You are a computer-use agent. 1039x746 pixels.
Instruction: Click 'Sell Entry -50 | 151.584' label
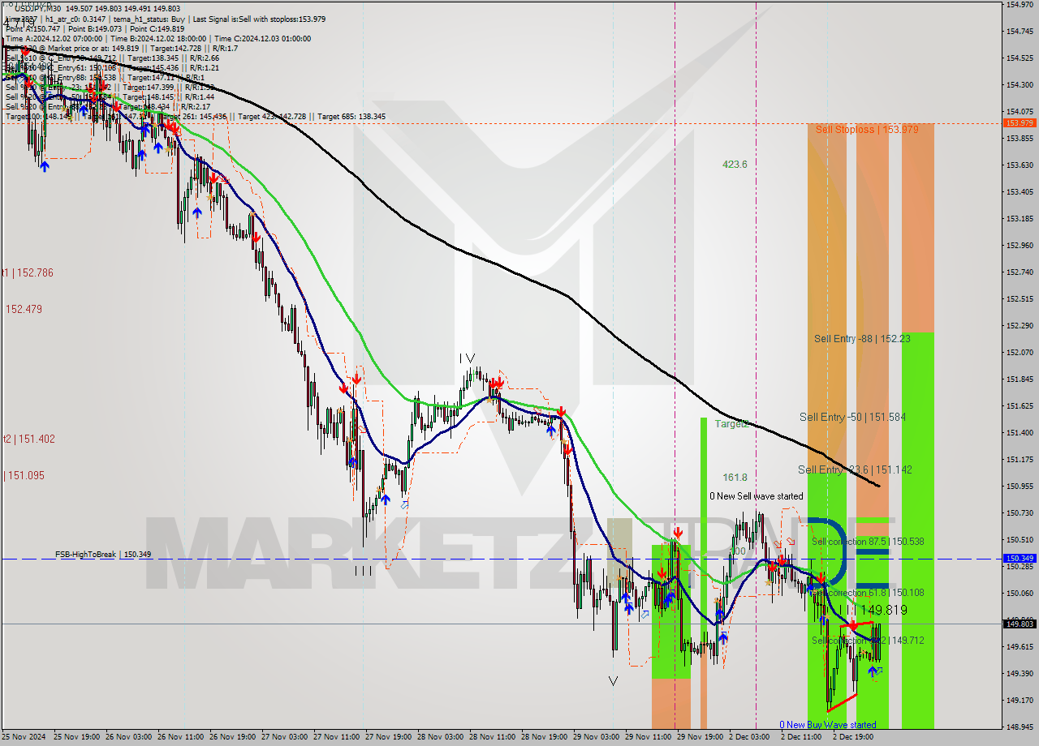(x=852, y=417)
